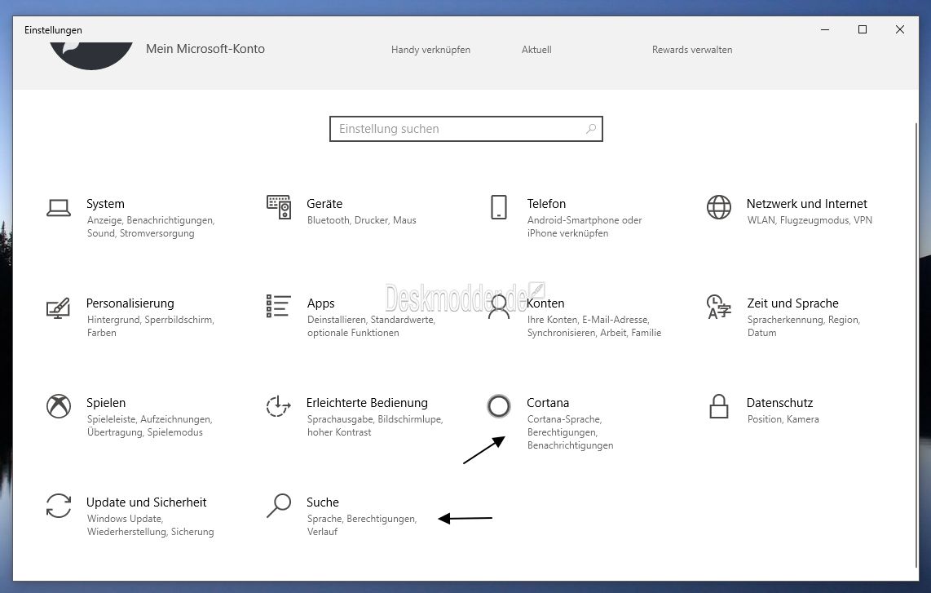Open the Suche settings title
Screen dimensions: 931x593
click(x=322, y=502)
